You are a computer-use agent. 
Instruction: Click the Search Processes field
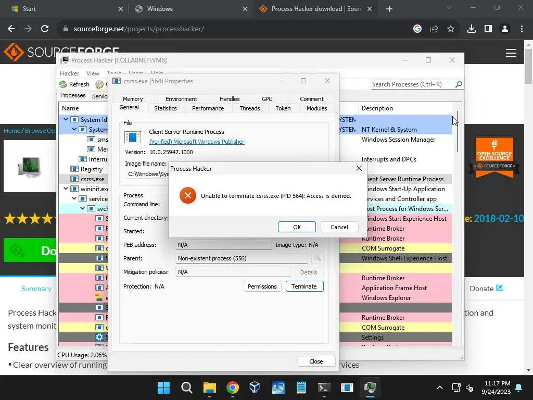pyautogui.click(x=412, y=84)
